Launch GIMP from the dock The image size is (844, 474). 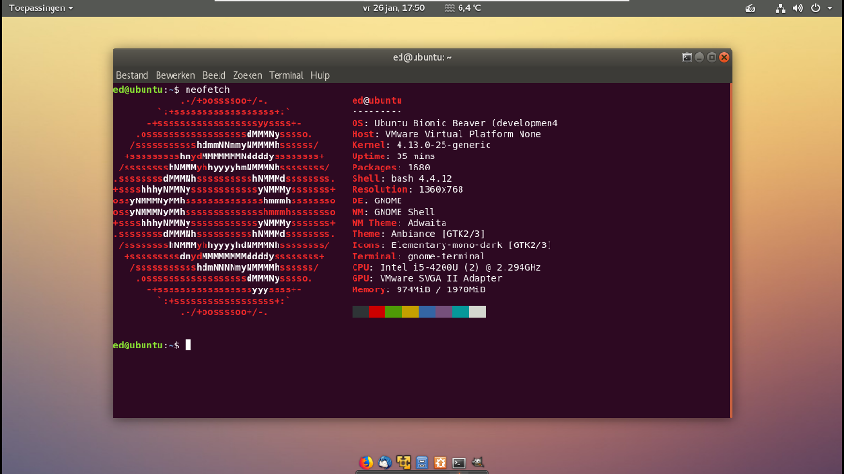click(x=477, y=462)
